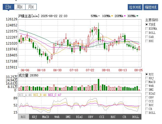Switch to the DMI bottom tab
The image size is (162, 124).
[68, 117]
